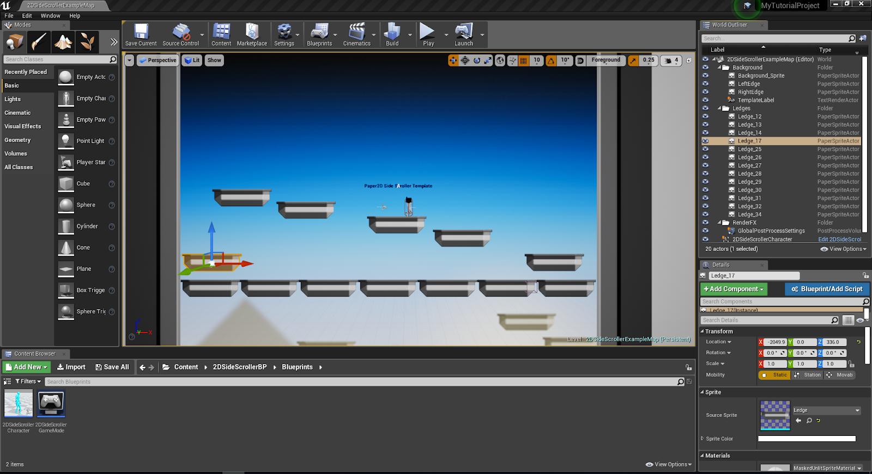872x474 pixels.
Task: Open the Window menu
Action: tap(50, 16)
